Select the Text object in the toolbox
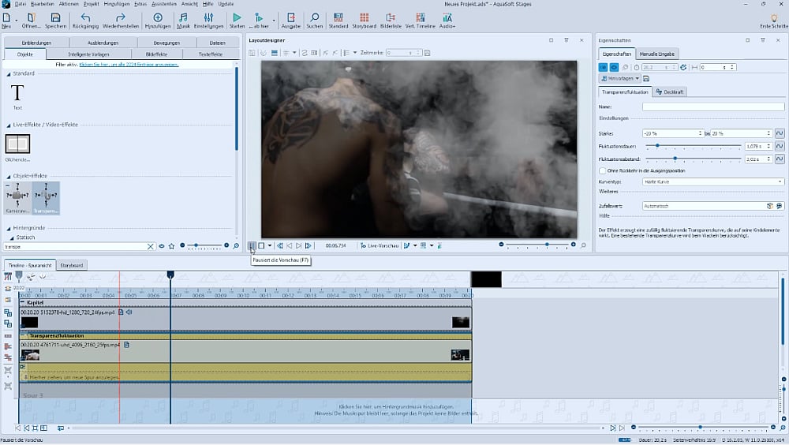This screenshot has width=789, height=445. point(17,94)
